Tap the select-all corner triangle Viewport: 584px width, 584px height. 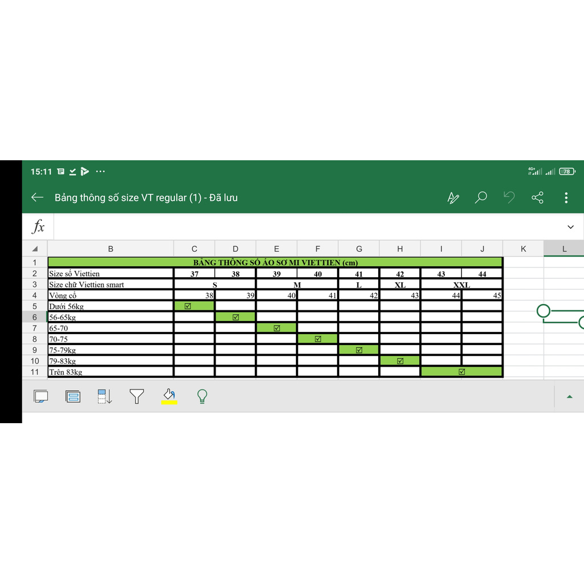[35, 249]
